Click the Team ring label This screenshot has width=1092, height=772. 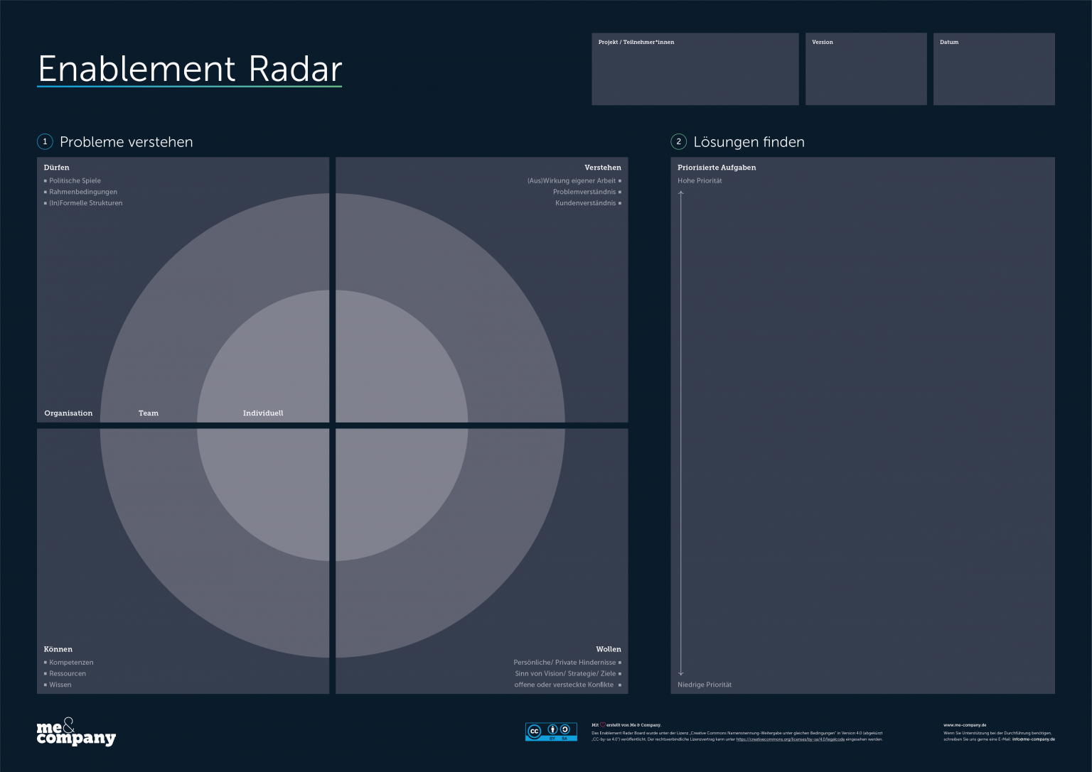point(149,413)
